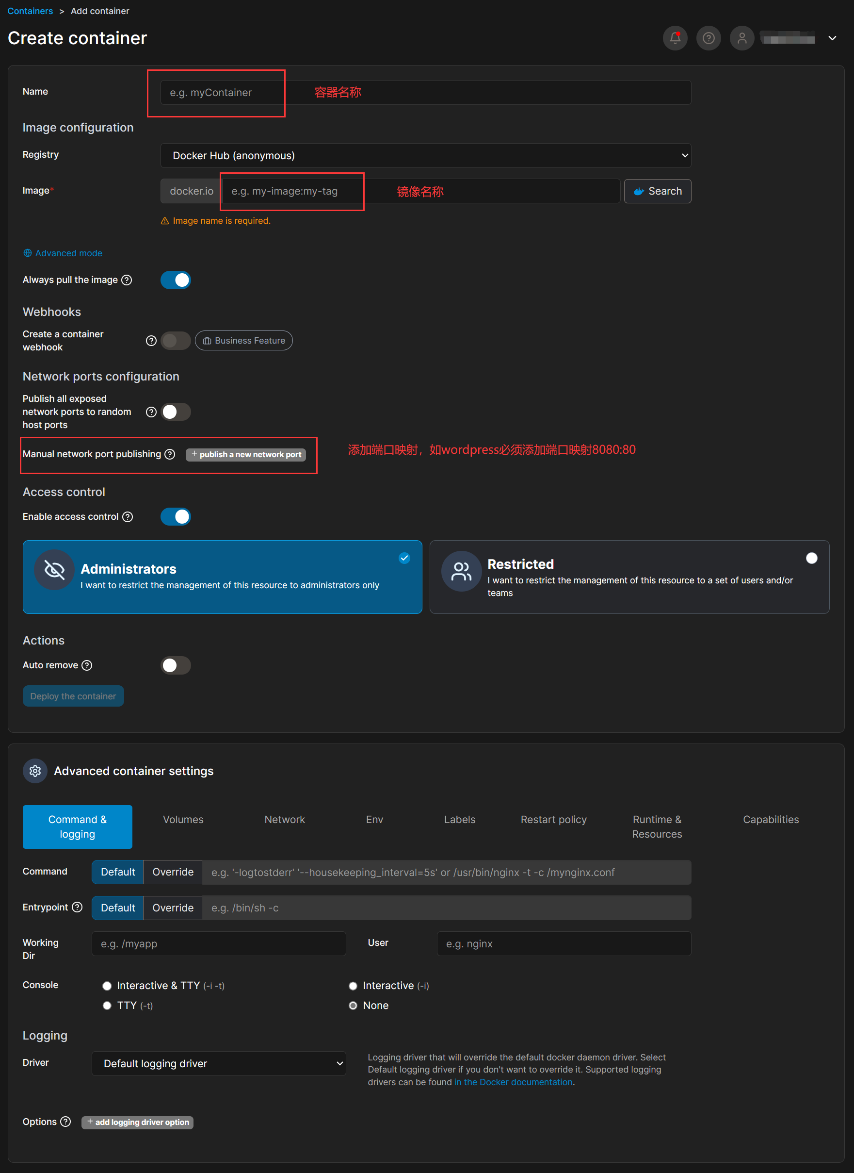Click the Search image button
854x1173 pixels.
point(658,191)
